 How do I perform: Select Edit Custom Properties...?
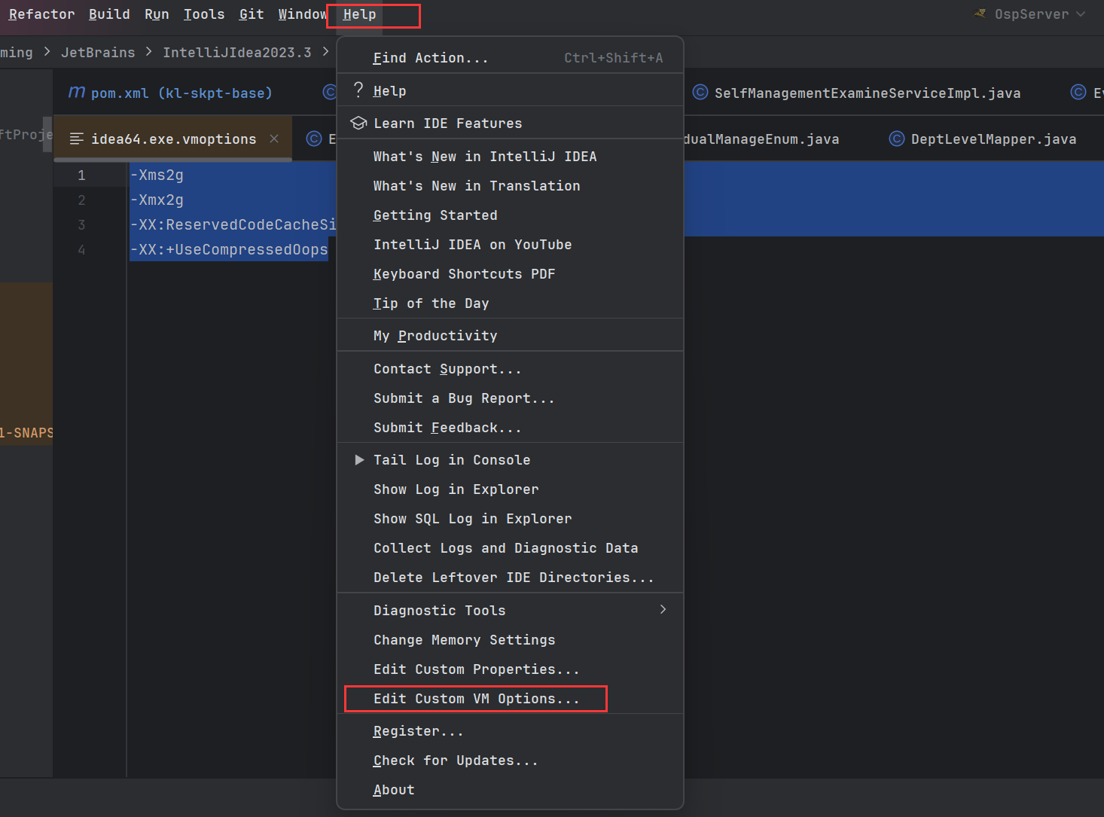click(x=510, y=669)
